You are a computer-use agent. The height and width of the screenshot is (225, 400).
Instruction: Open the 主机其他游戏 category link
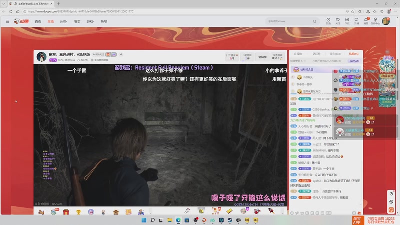[x=99, y=60]
